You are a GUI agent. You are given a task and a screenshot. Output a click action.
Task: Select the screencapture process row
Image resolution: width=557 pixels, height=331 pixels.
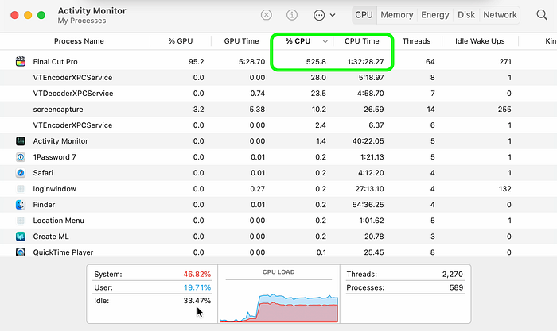(278, 110)
